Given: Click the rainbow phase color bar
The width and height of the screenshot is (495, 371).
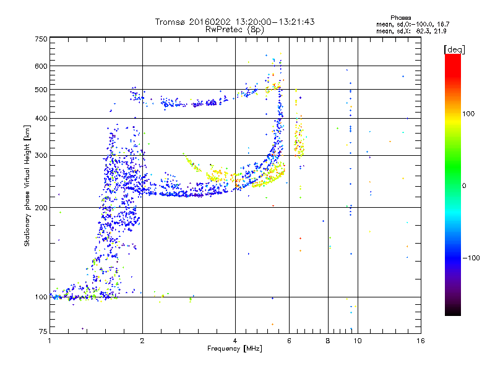Looking at the screenshot, I should 453,184.
